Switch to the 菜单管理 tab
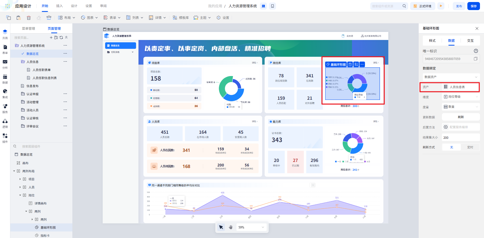 pos(28,28)
